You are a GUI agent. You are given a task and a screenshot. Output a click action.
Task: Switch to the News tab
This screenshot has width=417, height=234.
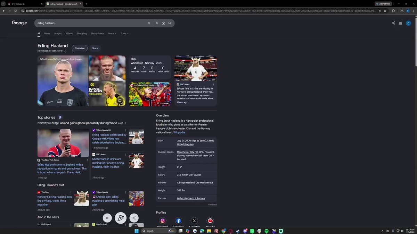pyautogui.click(x=47, y=34)
